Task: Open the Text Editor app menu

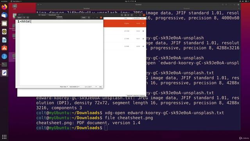Action: click(x=16, y=1)
